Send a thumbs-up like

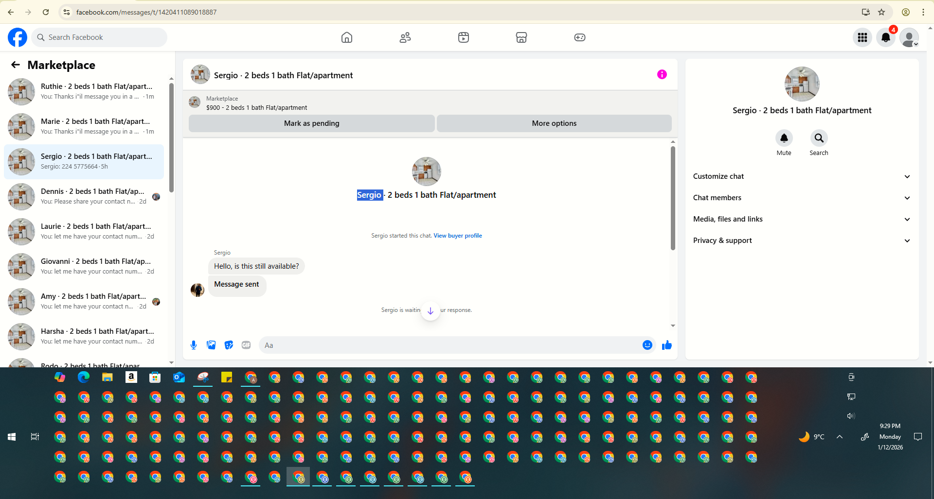pos(666,345)
